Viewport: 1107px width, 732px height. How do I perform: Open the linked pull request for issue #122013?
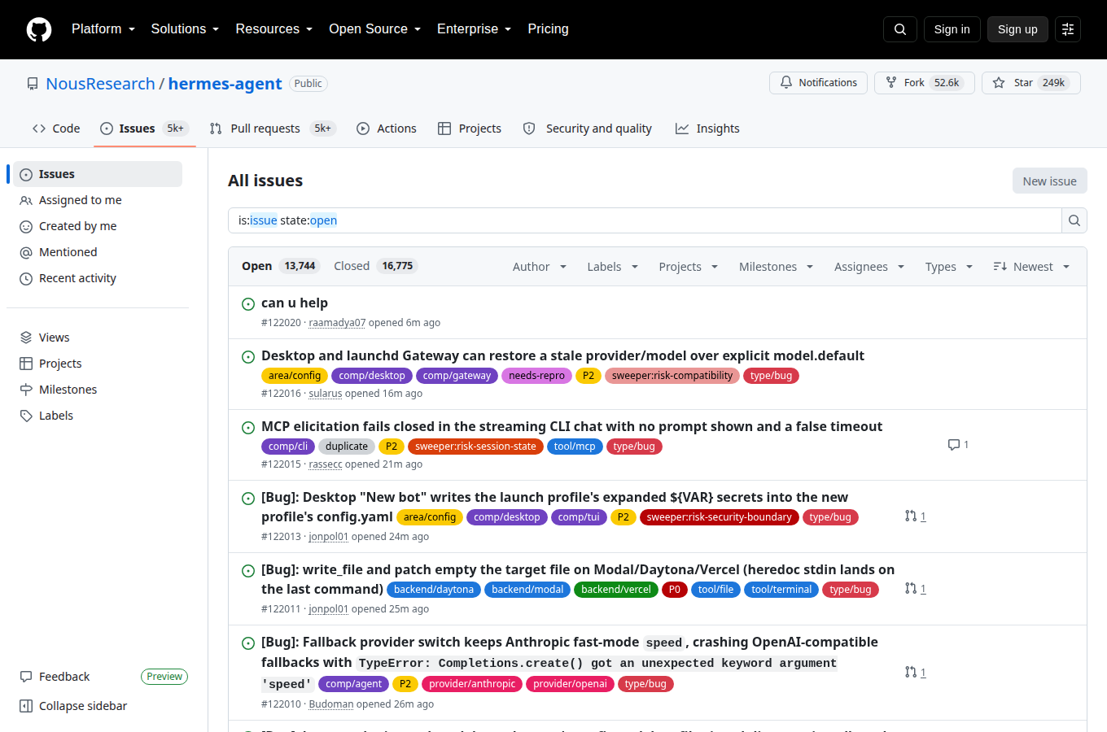(915, 516)
